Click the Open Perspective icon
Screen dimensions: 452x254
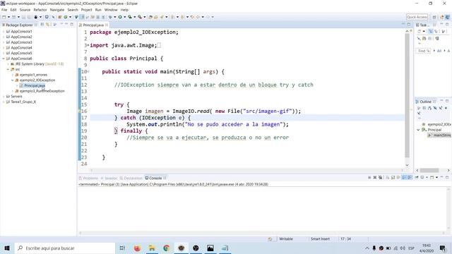(x=434, y=17)
